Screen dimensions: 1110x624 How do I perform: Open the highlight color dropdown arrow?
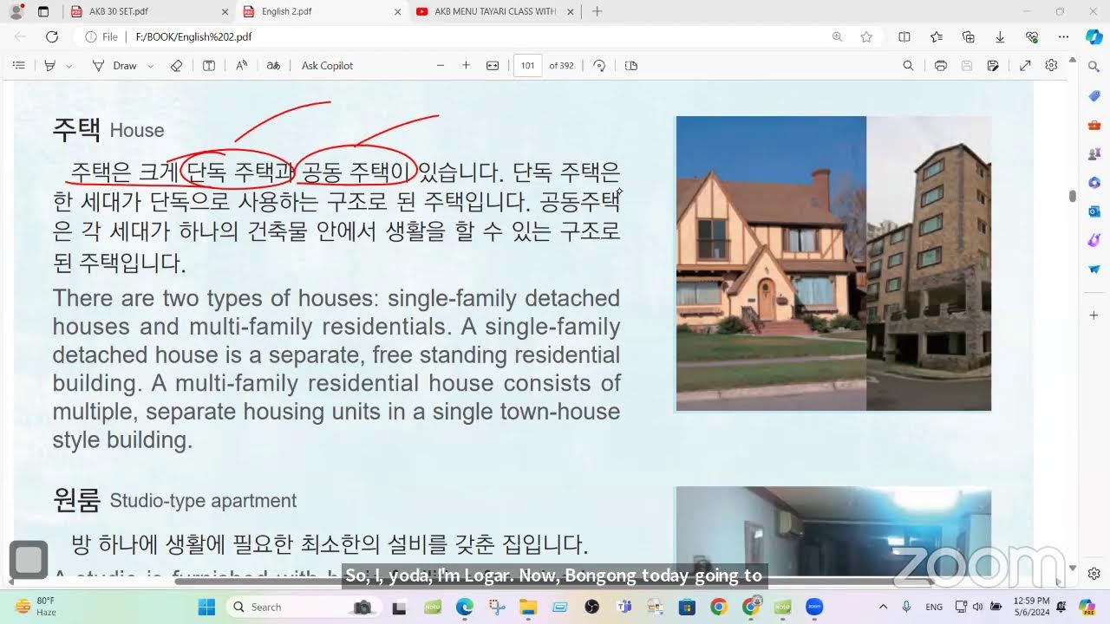click(69, 66)
